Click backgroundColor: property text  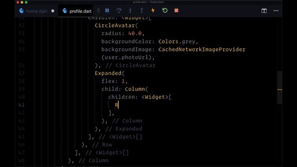pyautogui.click(x=128, y=41)
